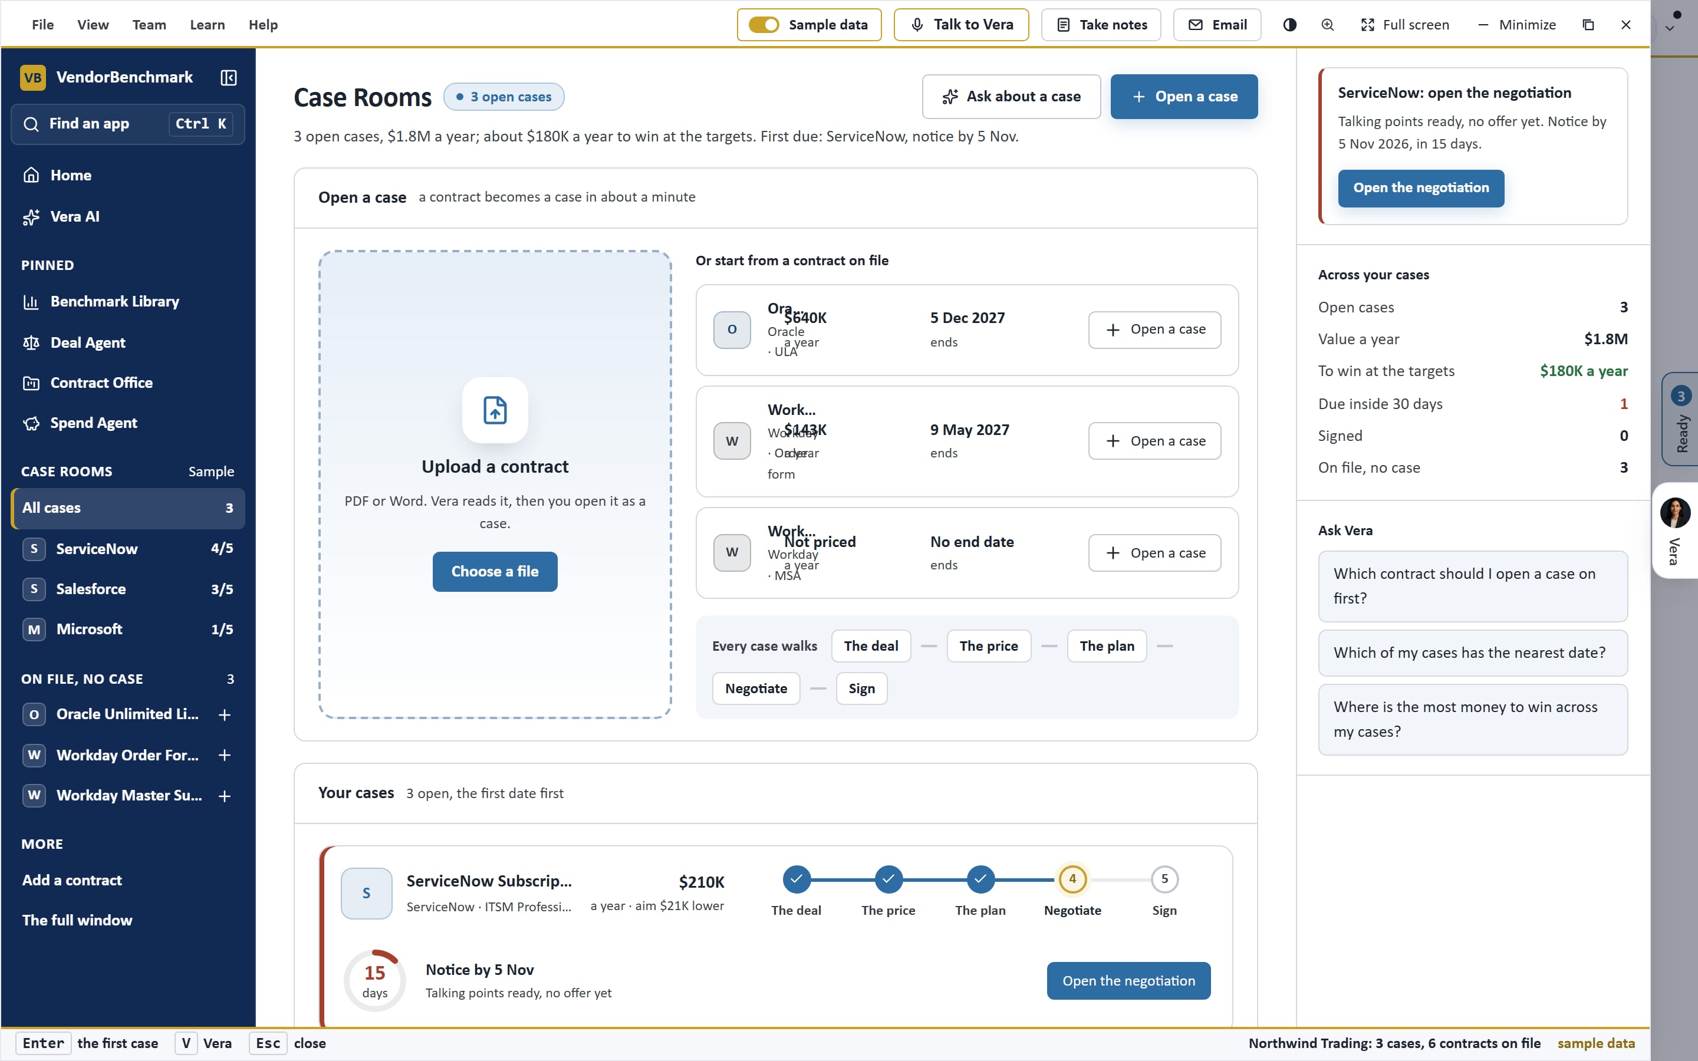Open a case for Workday MSA contract
The height and width of the screenshot is (1061, 1698).
(1154, 553)
